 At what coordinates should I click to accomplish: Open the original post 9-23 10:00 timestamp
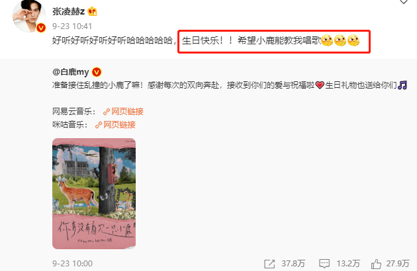tap(72, 264)
